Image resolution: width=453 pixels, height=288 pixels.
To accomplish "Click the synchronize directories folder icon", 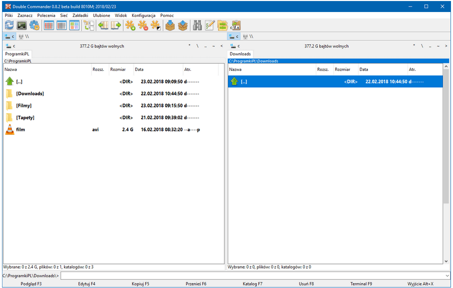I will coord(223,25).
